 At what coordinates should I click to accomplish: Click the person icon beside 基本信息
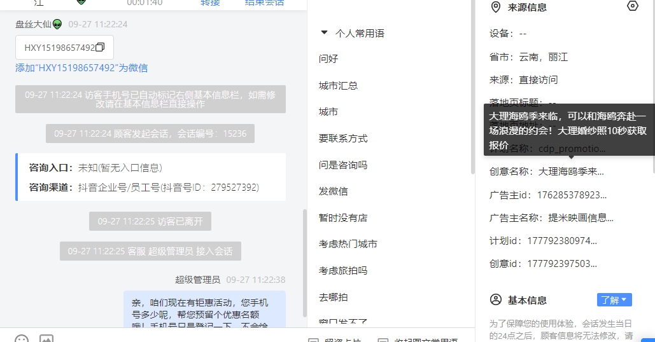pyautogui.click(x=495, y=299)
